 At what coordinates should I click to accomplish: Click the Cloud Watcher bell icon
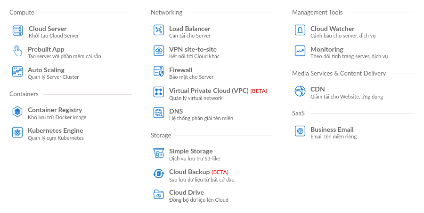pos(300,30)
